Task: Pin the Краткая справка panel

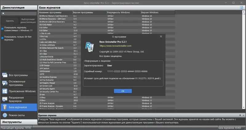Action: tap(240, 115)
